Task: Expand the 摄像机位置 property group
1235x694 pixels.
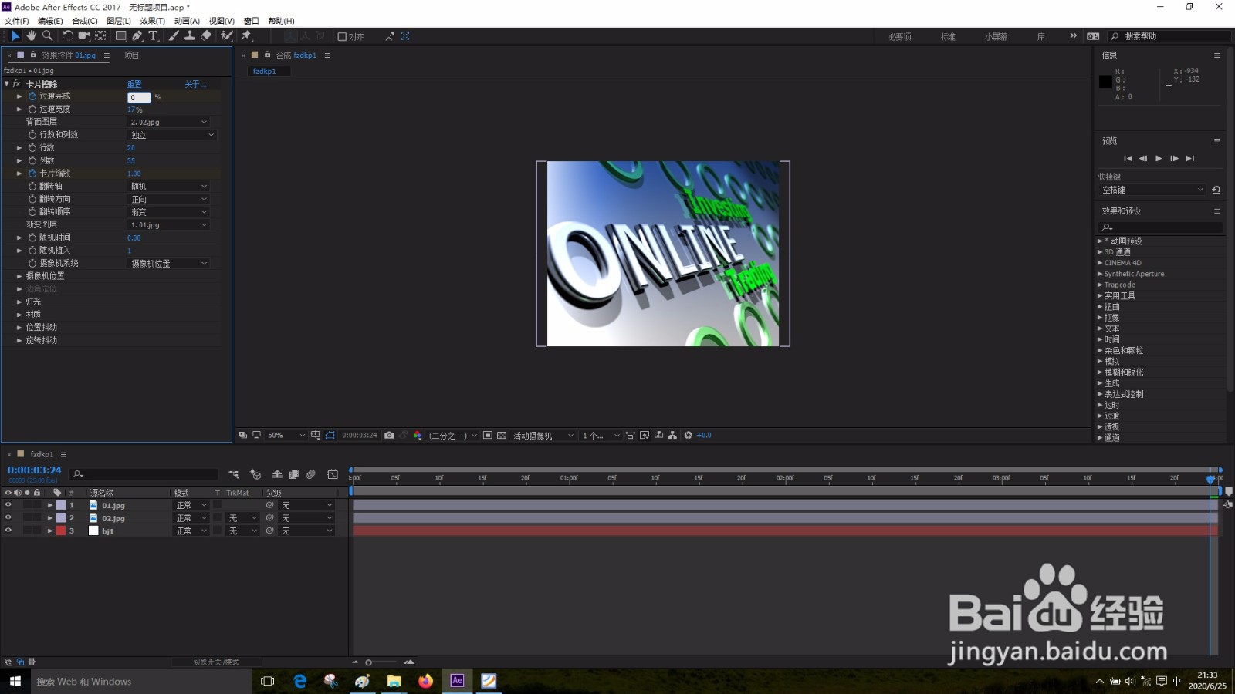Action: tap(19, 276)
